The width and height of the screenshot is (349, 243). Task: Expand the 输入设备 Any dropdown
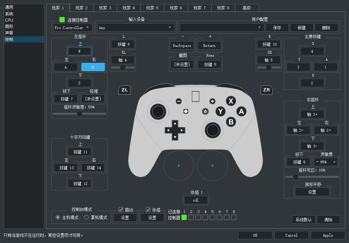(136, 28)
